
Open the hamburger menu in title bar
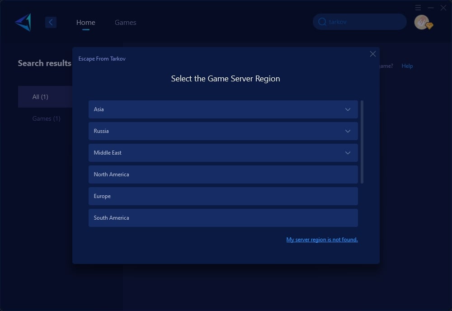coord(418,8)
